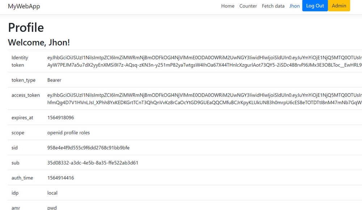
Task: Click the yellow Admin button
Action: (x=339, y=6)
